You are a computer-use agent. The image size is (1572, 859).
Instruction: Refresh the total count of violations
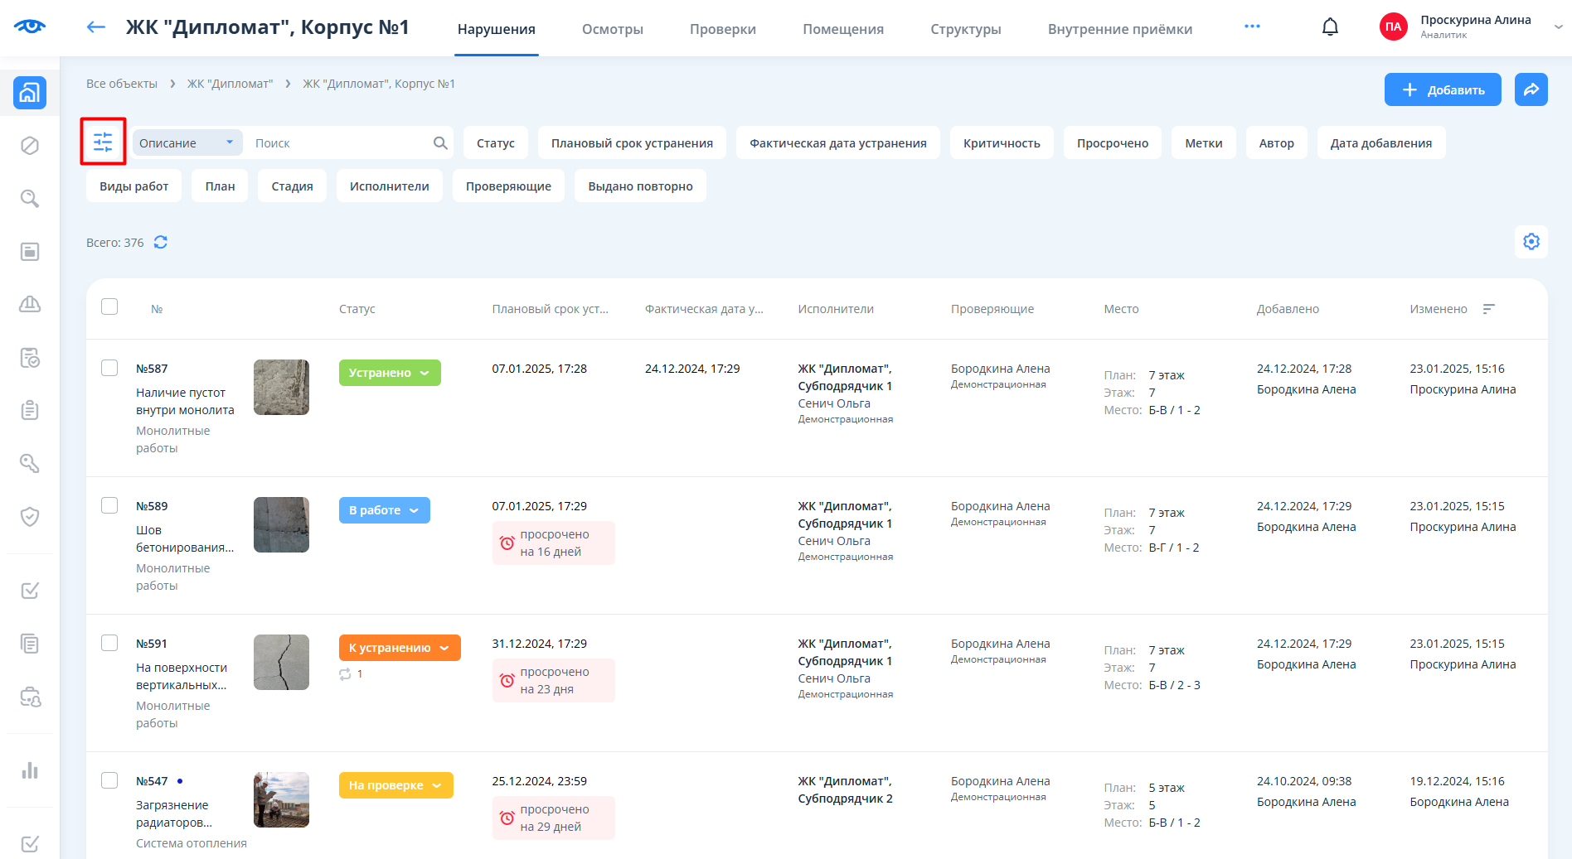[x=161, y=242]
